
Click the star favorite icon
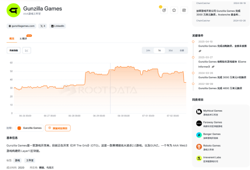coord(174,11)
